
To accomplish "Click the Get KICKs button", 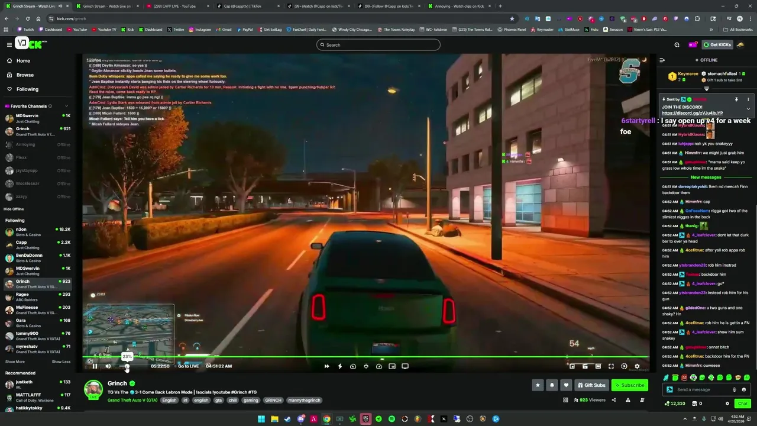I will tap(717, 44).
